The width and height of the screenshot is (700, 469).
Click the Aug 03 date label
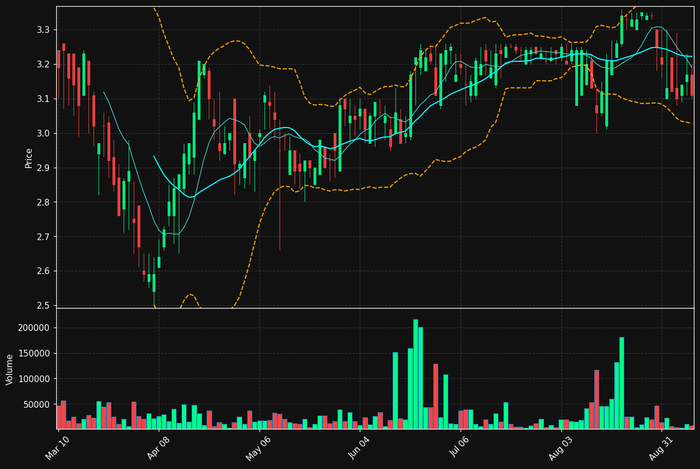tap(561, 448)
